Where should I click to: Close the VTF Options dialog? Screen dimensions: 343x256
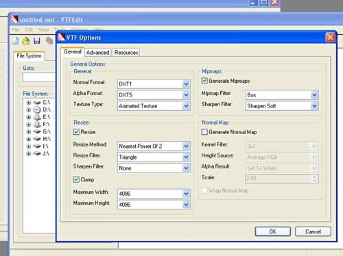click(x=330, y=37)
